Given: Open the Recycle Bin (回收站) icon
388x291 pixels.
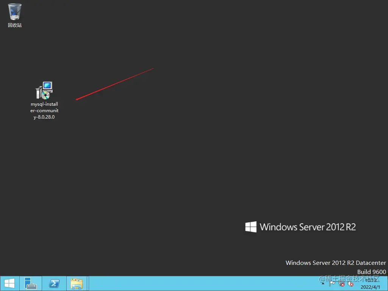Looking at the screenshot, I should 15,15.
